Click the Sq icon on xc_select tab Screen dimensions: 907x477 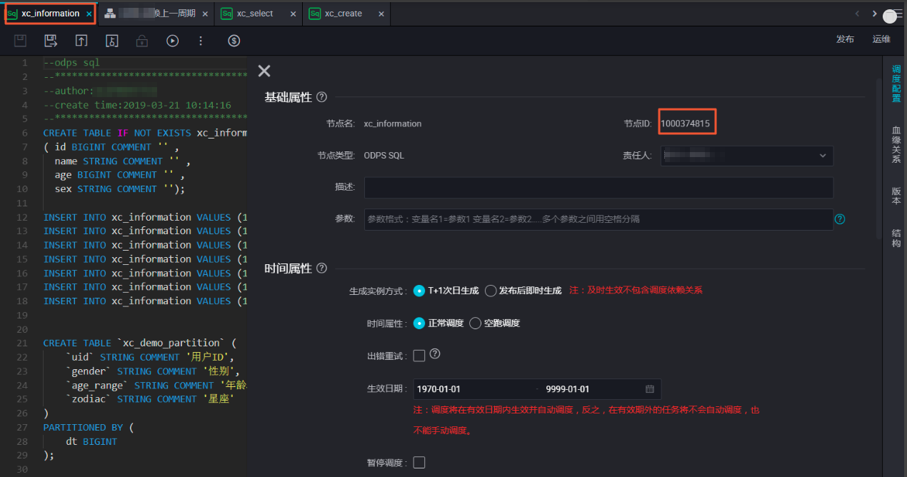(226, 14)
